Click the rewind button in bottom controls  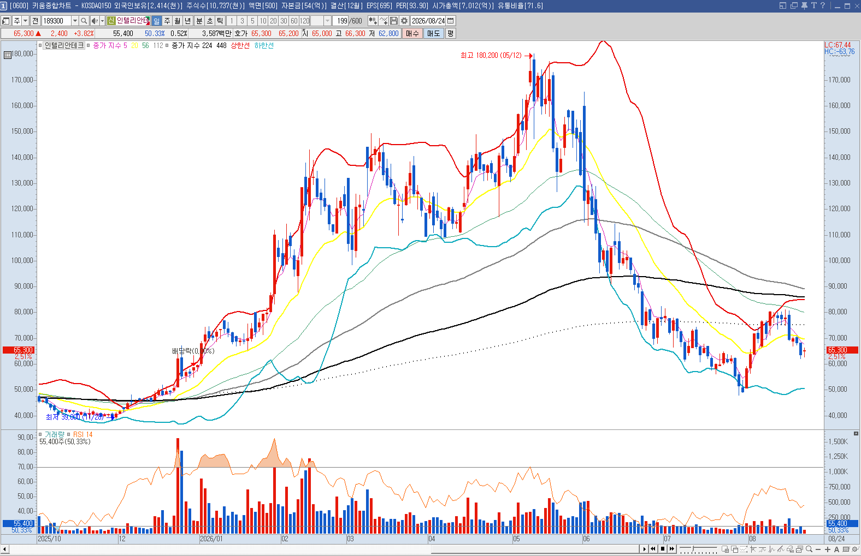click(653, 549)
